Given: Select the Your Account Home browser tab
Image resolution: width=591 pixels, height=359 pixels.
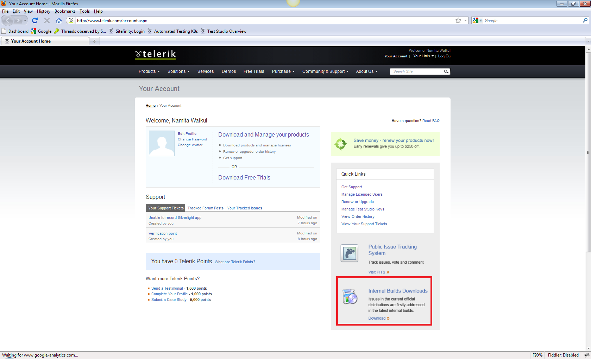Looking at the screenshot, I should [x=45, y=41].
